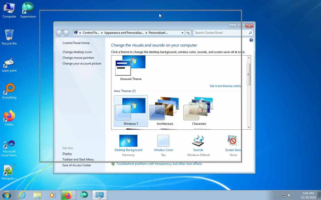The image size is (321, 200).
Task: Click the address bar computer icon
Action: [x=76, y=32]
